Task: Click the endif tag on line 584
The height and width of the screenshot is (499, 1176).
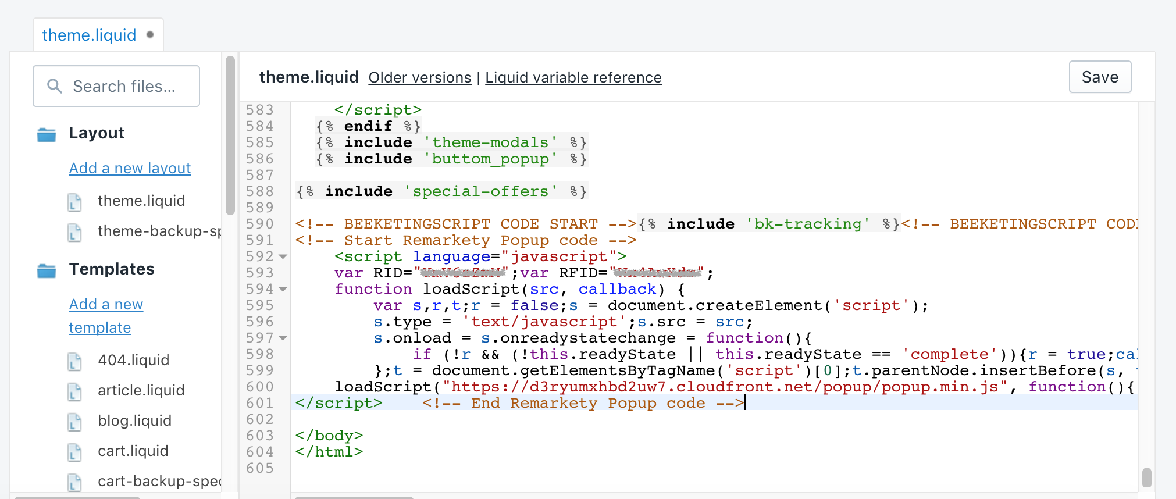Action: tap(368, 126)
